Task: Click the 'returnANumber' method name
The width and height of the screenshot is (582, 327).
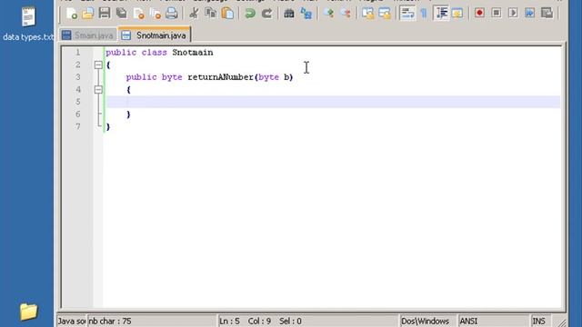Action: (220, 77)
